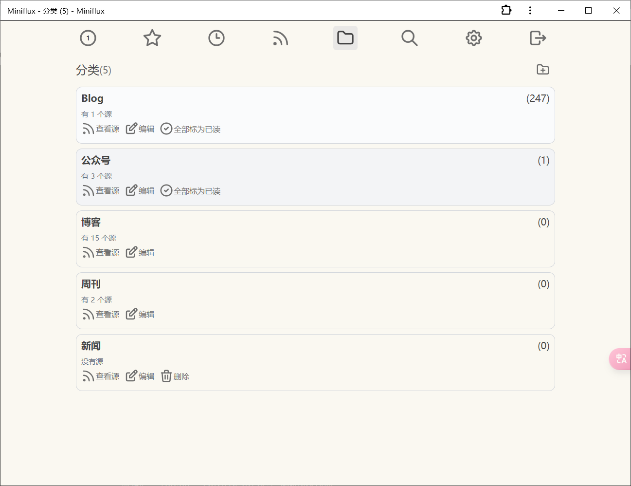Viewport: 631px width, 486px height.
Task: View feeds of 新闻 category
Action: (x=101, y=376)
